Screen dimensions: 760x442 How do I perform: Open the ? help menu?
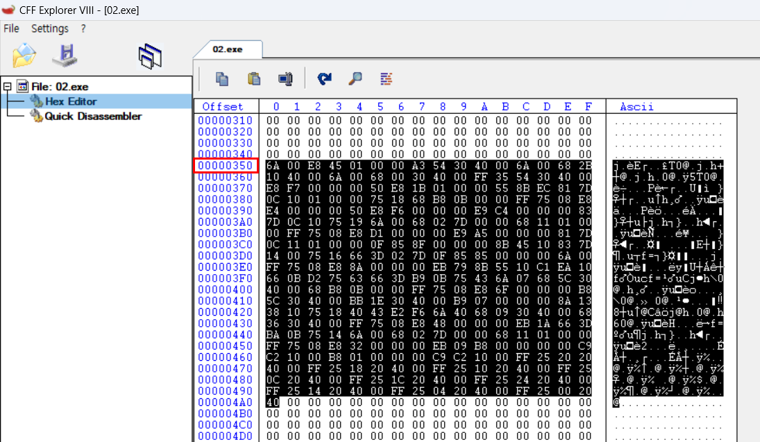[x=83, y=28]
